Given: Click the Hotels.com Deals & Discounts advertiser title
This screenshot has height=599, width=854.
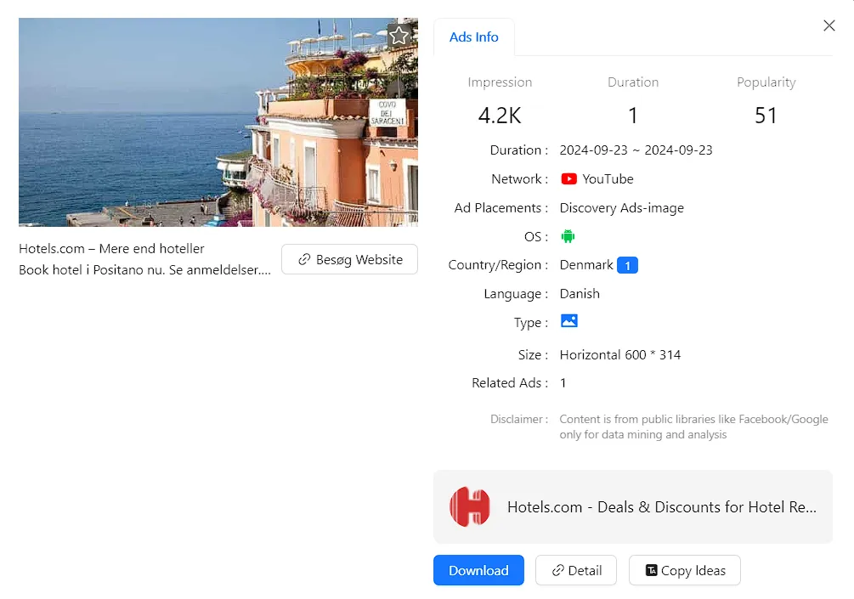Looking at the screenshot, I should pyautogui.click(x=661, y=507).
